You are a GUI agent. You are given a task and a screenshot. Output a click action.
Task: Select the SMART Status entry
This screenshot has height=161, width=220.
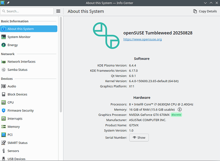click(x=17, y=143)
